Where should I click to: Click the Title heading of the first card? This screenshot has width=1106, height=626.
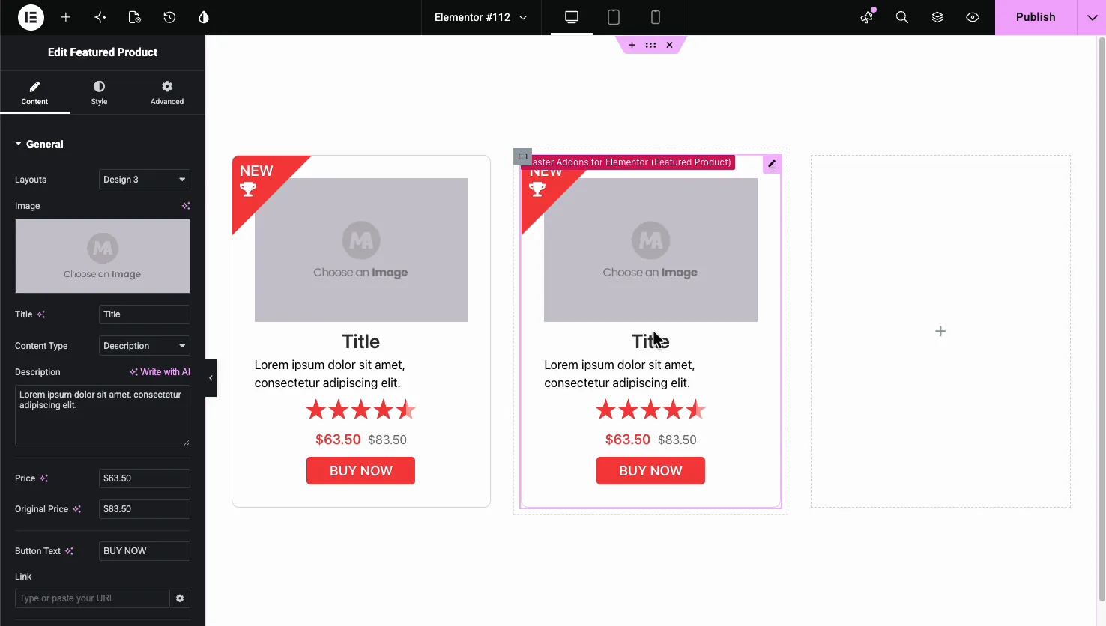tap(361, 341)
